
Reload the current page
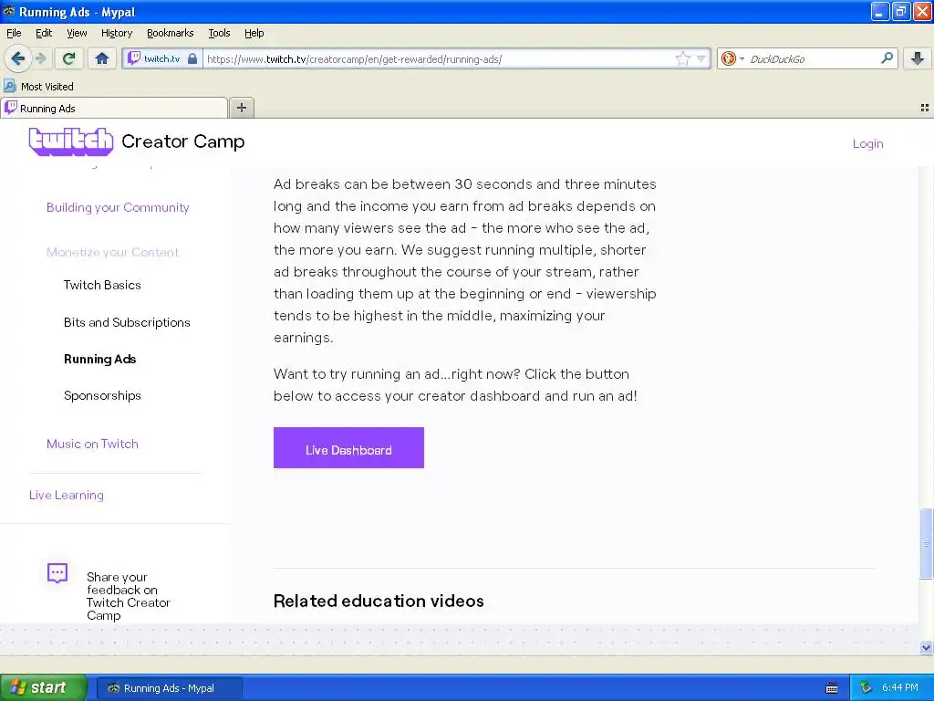click(x=69, y=58)
